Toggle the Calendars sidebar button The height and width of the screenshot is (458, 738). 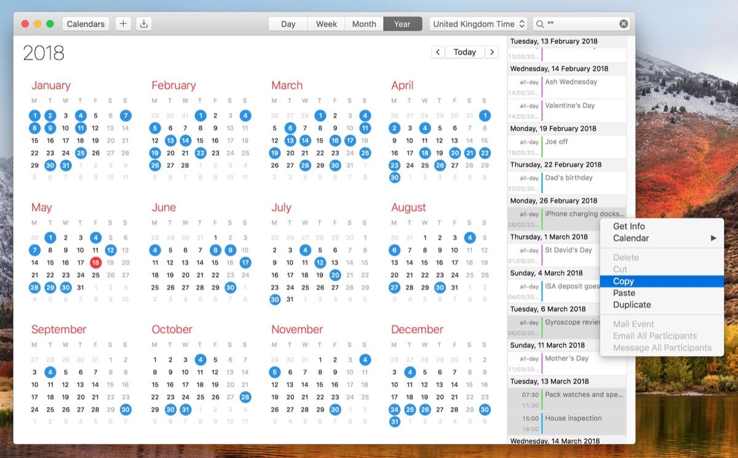85,24
